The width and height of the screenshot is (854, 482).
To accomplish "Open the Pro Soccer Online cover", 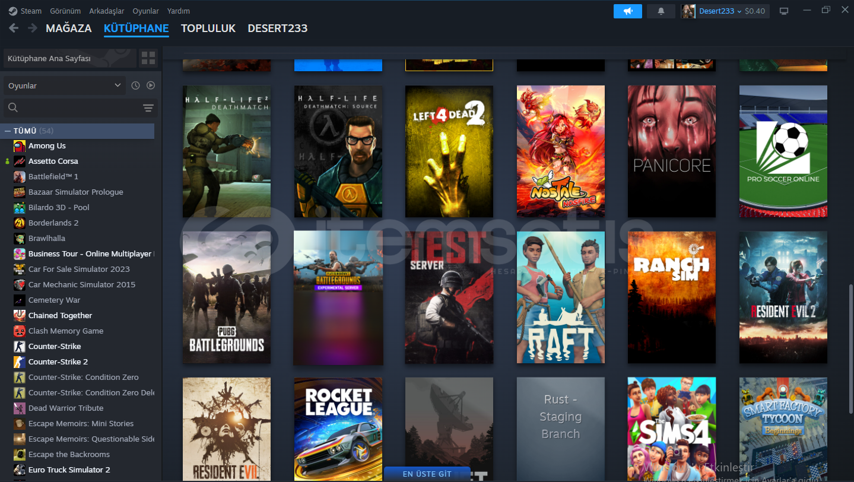I will [783, 151].
